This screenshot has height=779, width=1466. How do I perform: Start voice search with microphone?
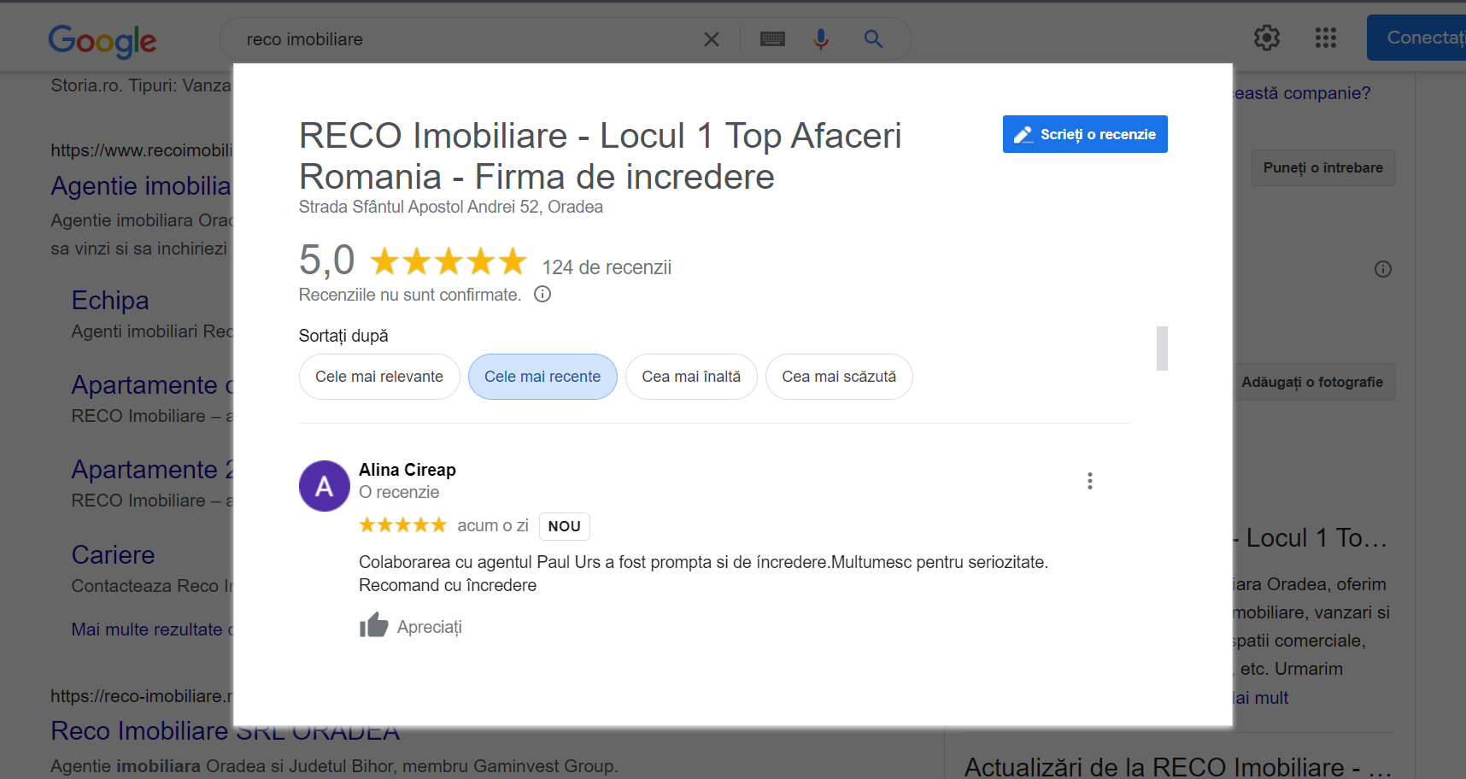pos(821,39)
